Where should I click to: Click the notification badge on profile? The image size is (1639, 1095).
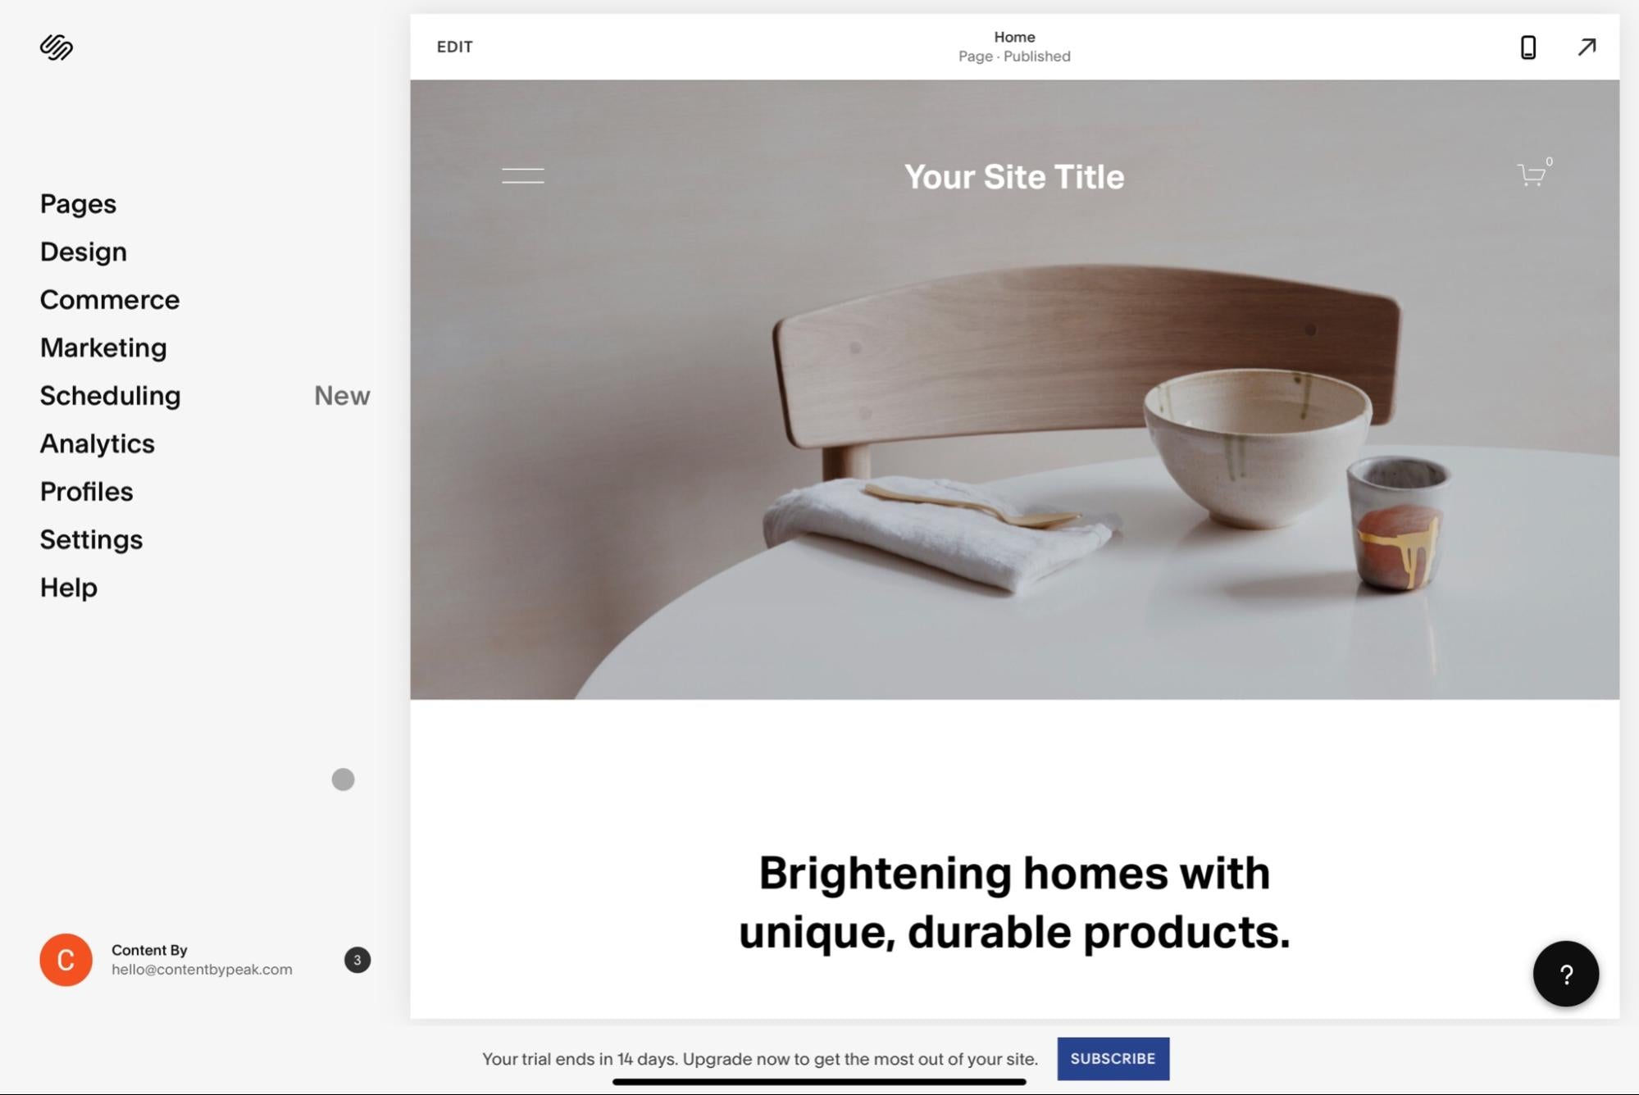pyautogui.click(x=357, y=959)
